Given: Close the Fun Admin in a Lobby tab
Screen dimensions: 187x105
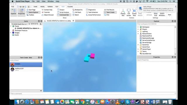Looking at the screenshot, I should click(73, 21).
